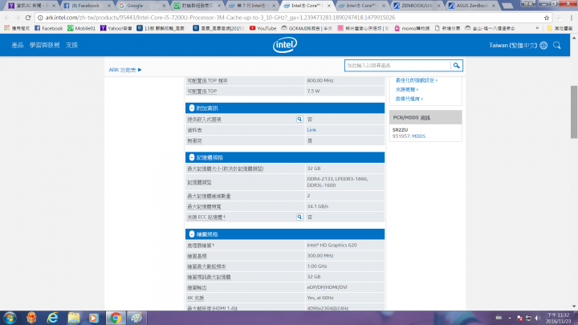Click network icon in system tray

point(528,318)
